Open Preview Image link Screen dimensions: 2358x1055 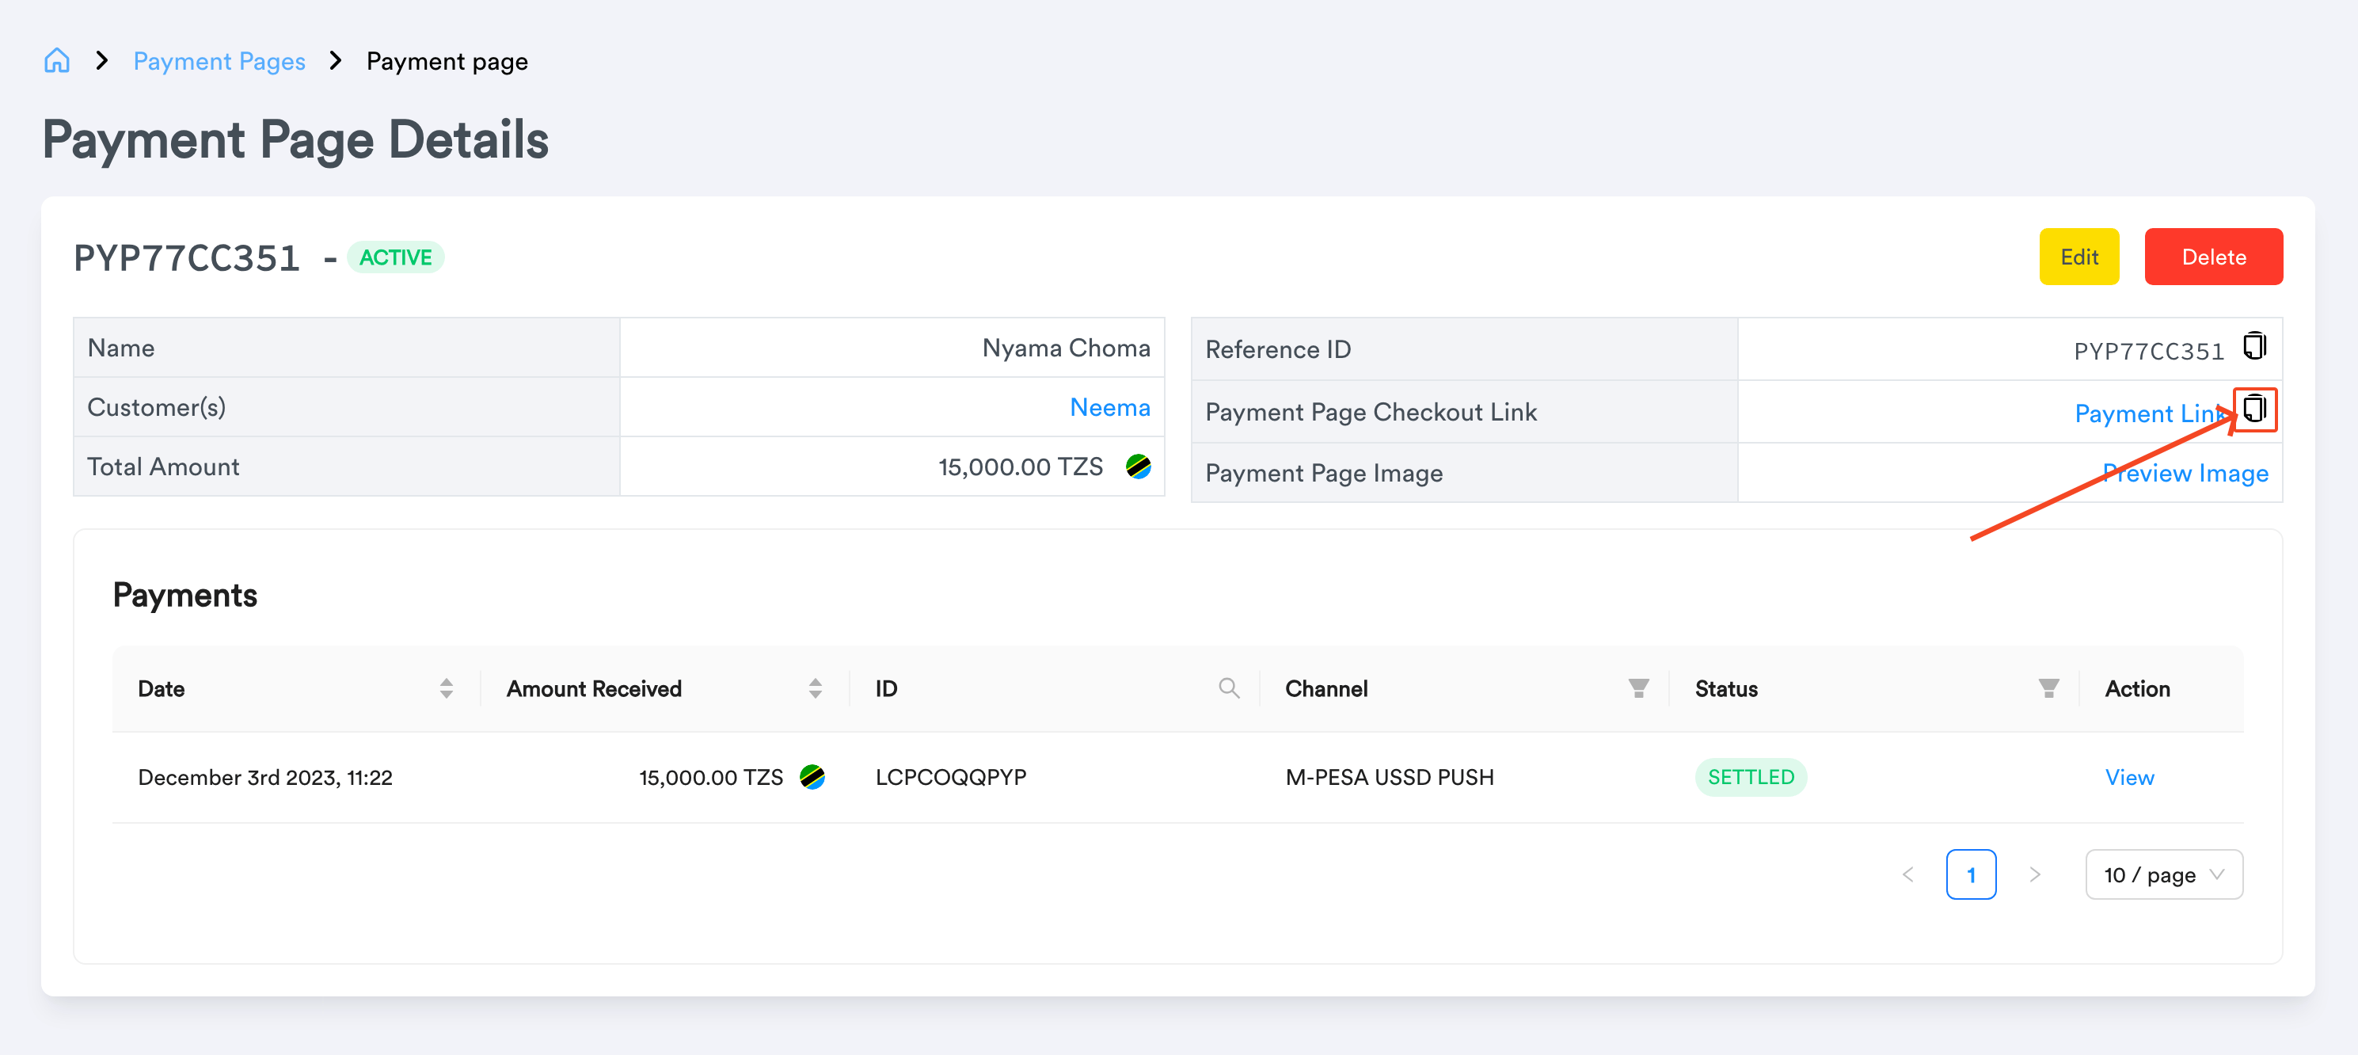[x=2185, y=473]
